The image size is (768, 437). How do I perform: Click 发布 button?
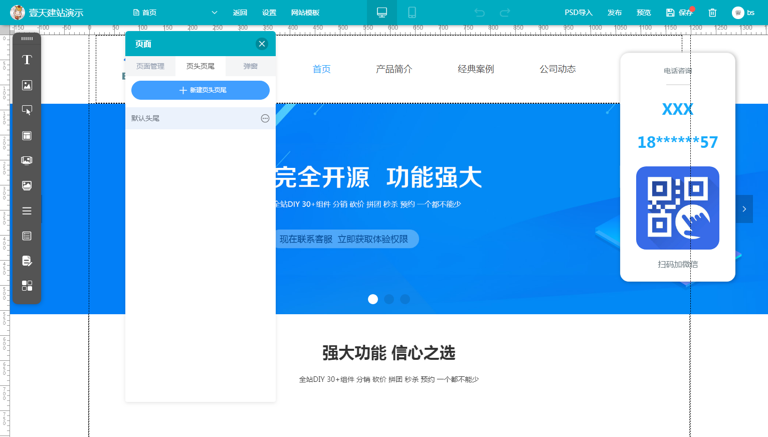615,13
